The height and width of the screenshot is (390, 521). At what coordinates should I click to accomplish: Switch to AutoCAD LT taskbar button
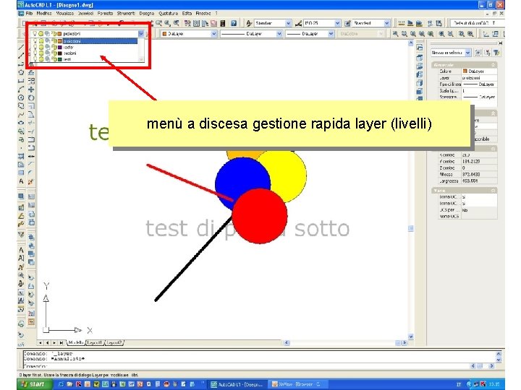[x=237, y=384]
